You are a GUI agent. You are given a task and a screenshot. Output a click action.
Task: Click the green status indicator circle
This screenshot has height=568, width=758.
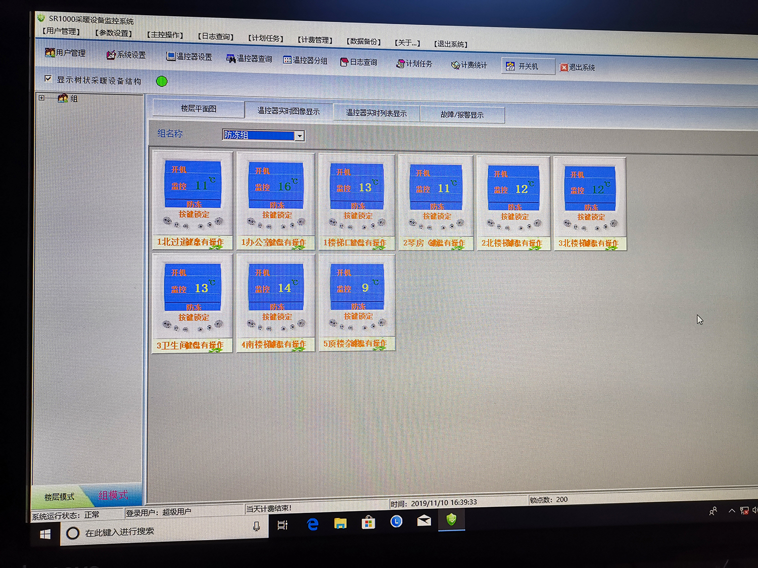click(x=162, y=81)
